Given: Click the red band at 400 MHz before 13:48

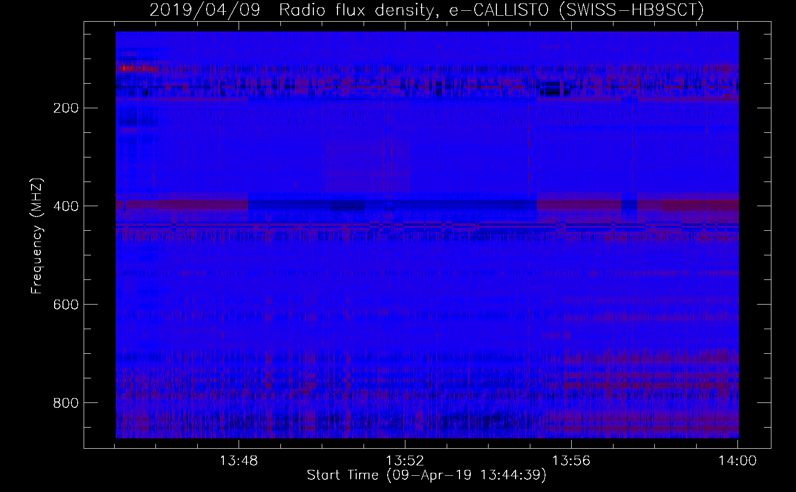Looking at the screenshot, I should pos(182,205).
